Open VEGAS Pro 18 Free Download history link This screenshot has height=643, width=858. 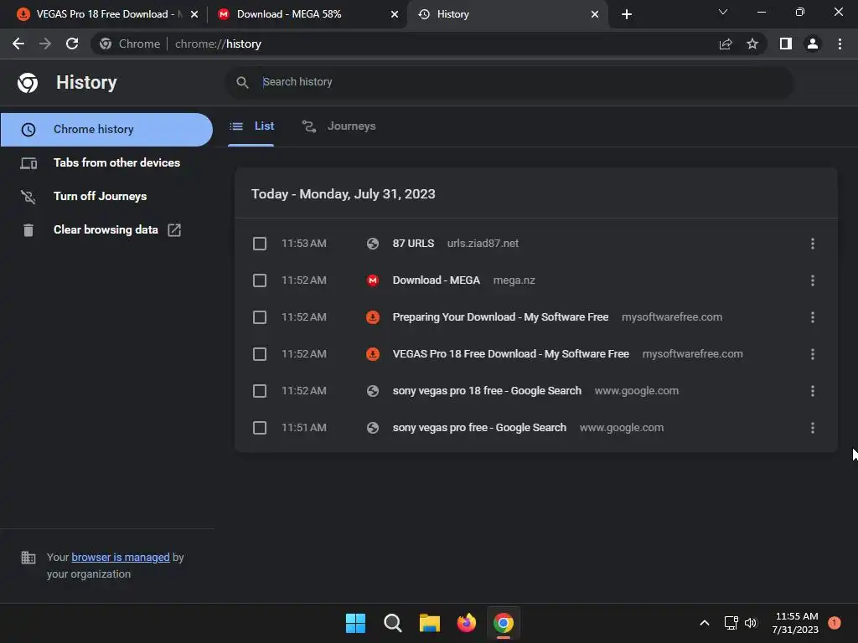coord(510,354)
